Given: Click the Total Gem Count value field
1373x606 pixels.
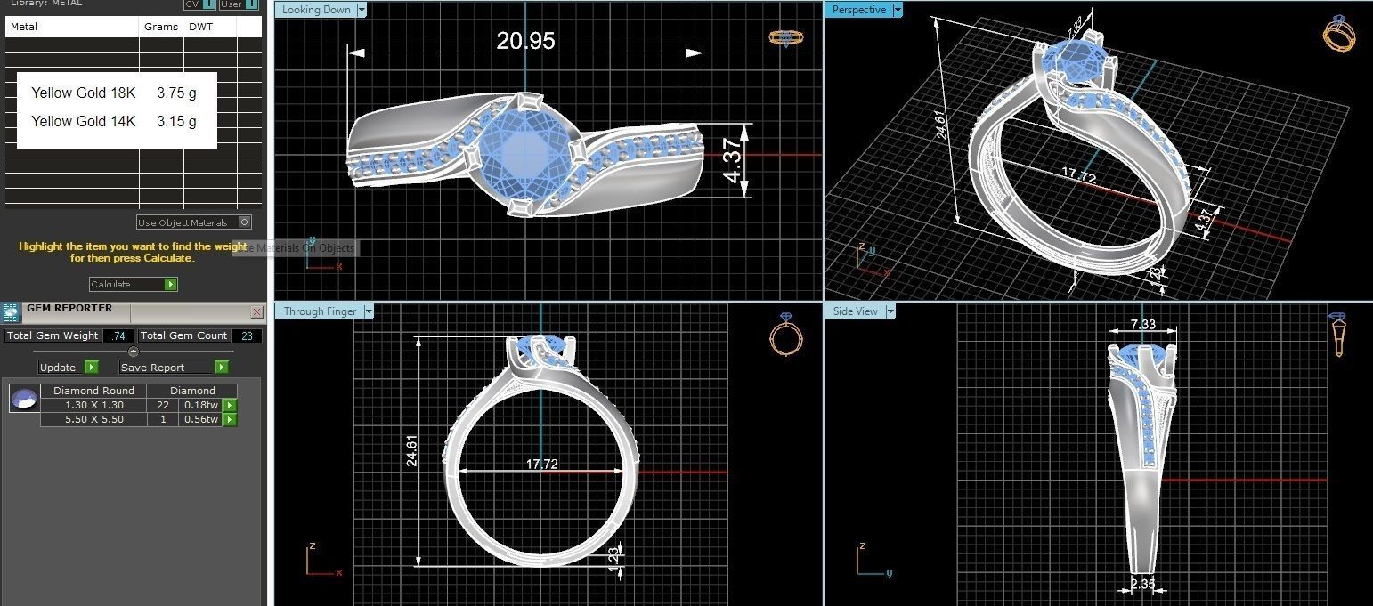Looking at the screenshot, I should 247,335.
